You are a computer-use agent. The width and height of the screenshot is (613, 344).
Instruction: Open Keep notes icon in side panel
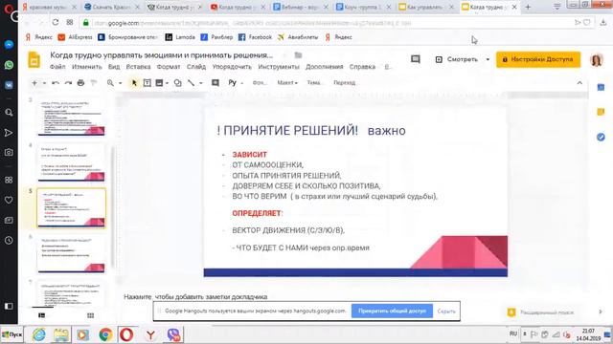601,113
